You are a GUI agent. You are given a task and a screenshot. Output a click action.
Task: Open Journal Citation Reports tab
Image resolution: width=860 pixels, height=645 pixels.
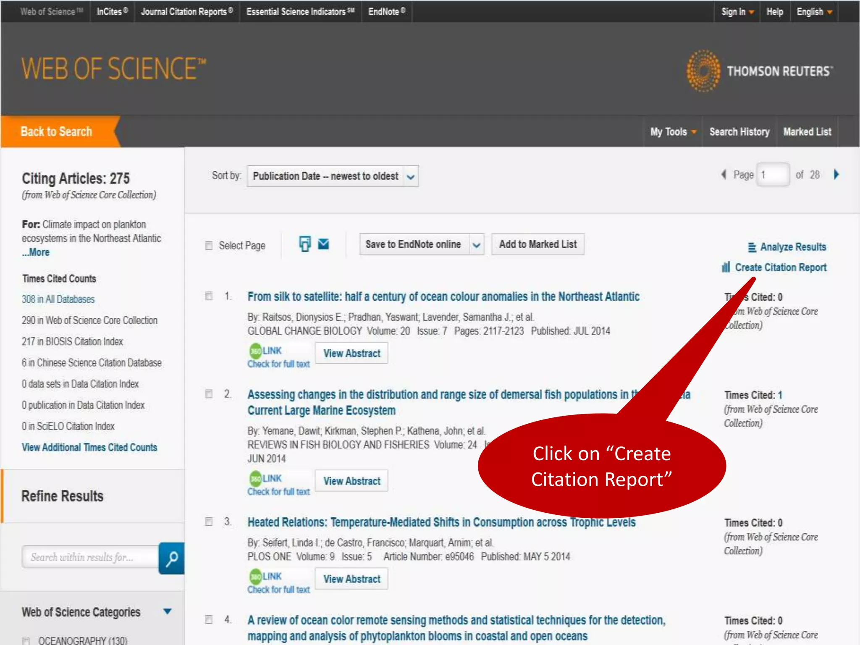pos(187,11)
